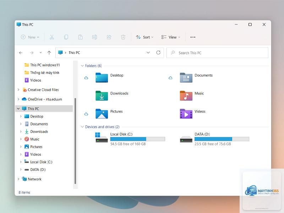Click the Cut scissors icon
Viewport: 284px width, 213px height.
pos(52,37)
